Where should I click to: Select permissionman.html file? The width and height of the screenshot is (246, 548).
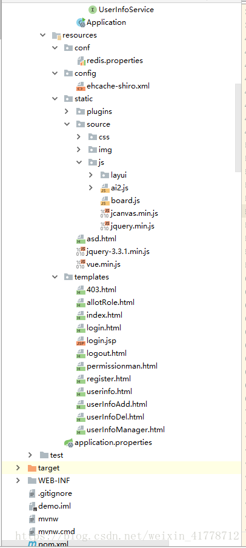(122, 366)
